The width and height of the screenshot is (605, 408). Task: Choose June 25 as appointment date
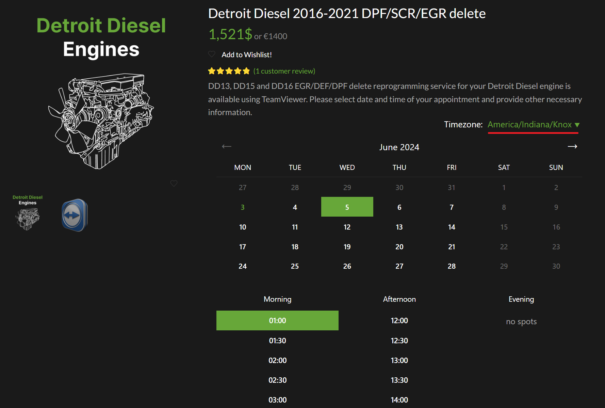click(x=295, y=266)
